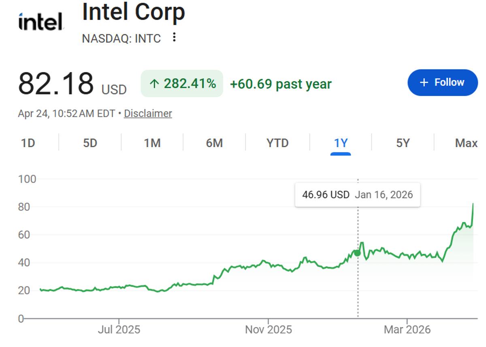The width and height of the screenshot is (486, 347).
Task: Click the Follow button
Action: [x=442, y=83]
